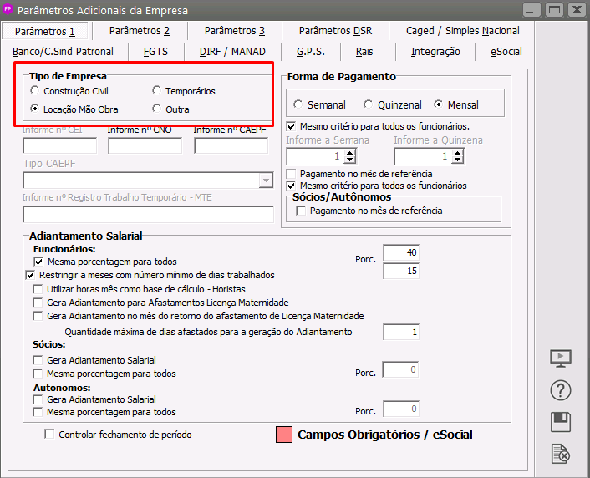The height and width of the screenshot is (478, 590).
Task: Toggle Utilizar horas mês como base - Horistas
Action: click(x=38, y=289)
